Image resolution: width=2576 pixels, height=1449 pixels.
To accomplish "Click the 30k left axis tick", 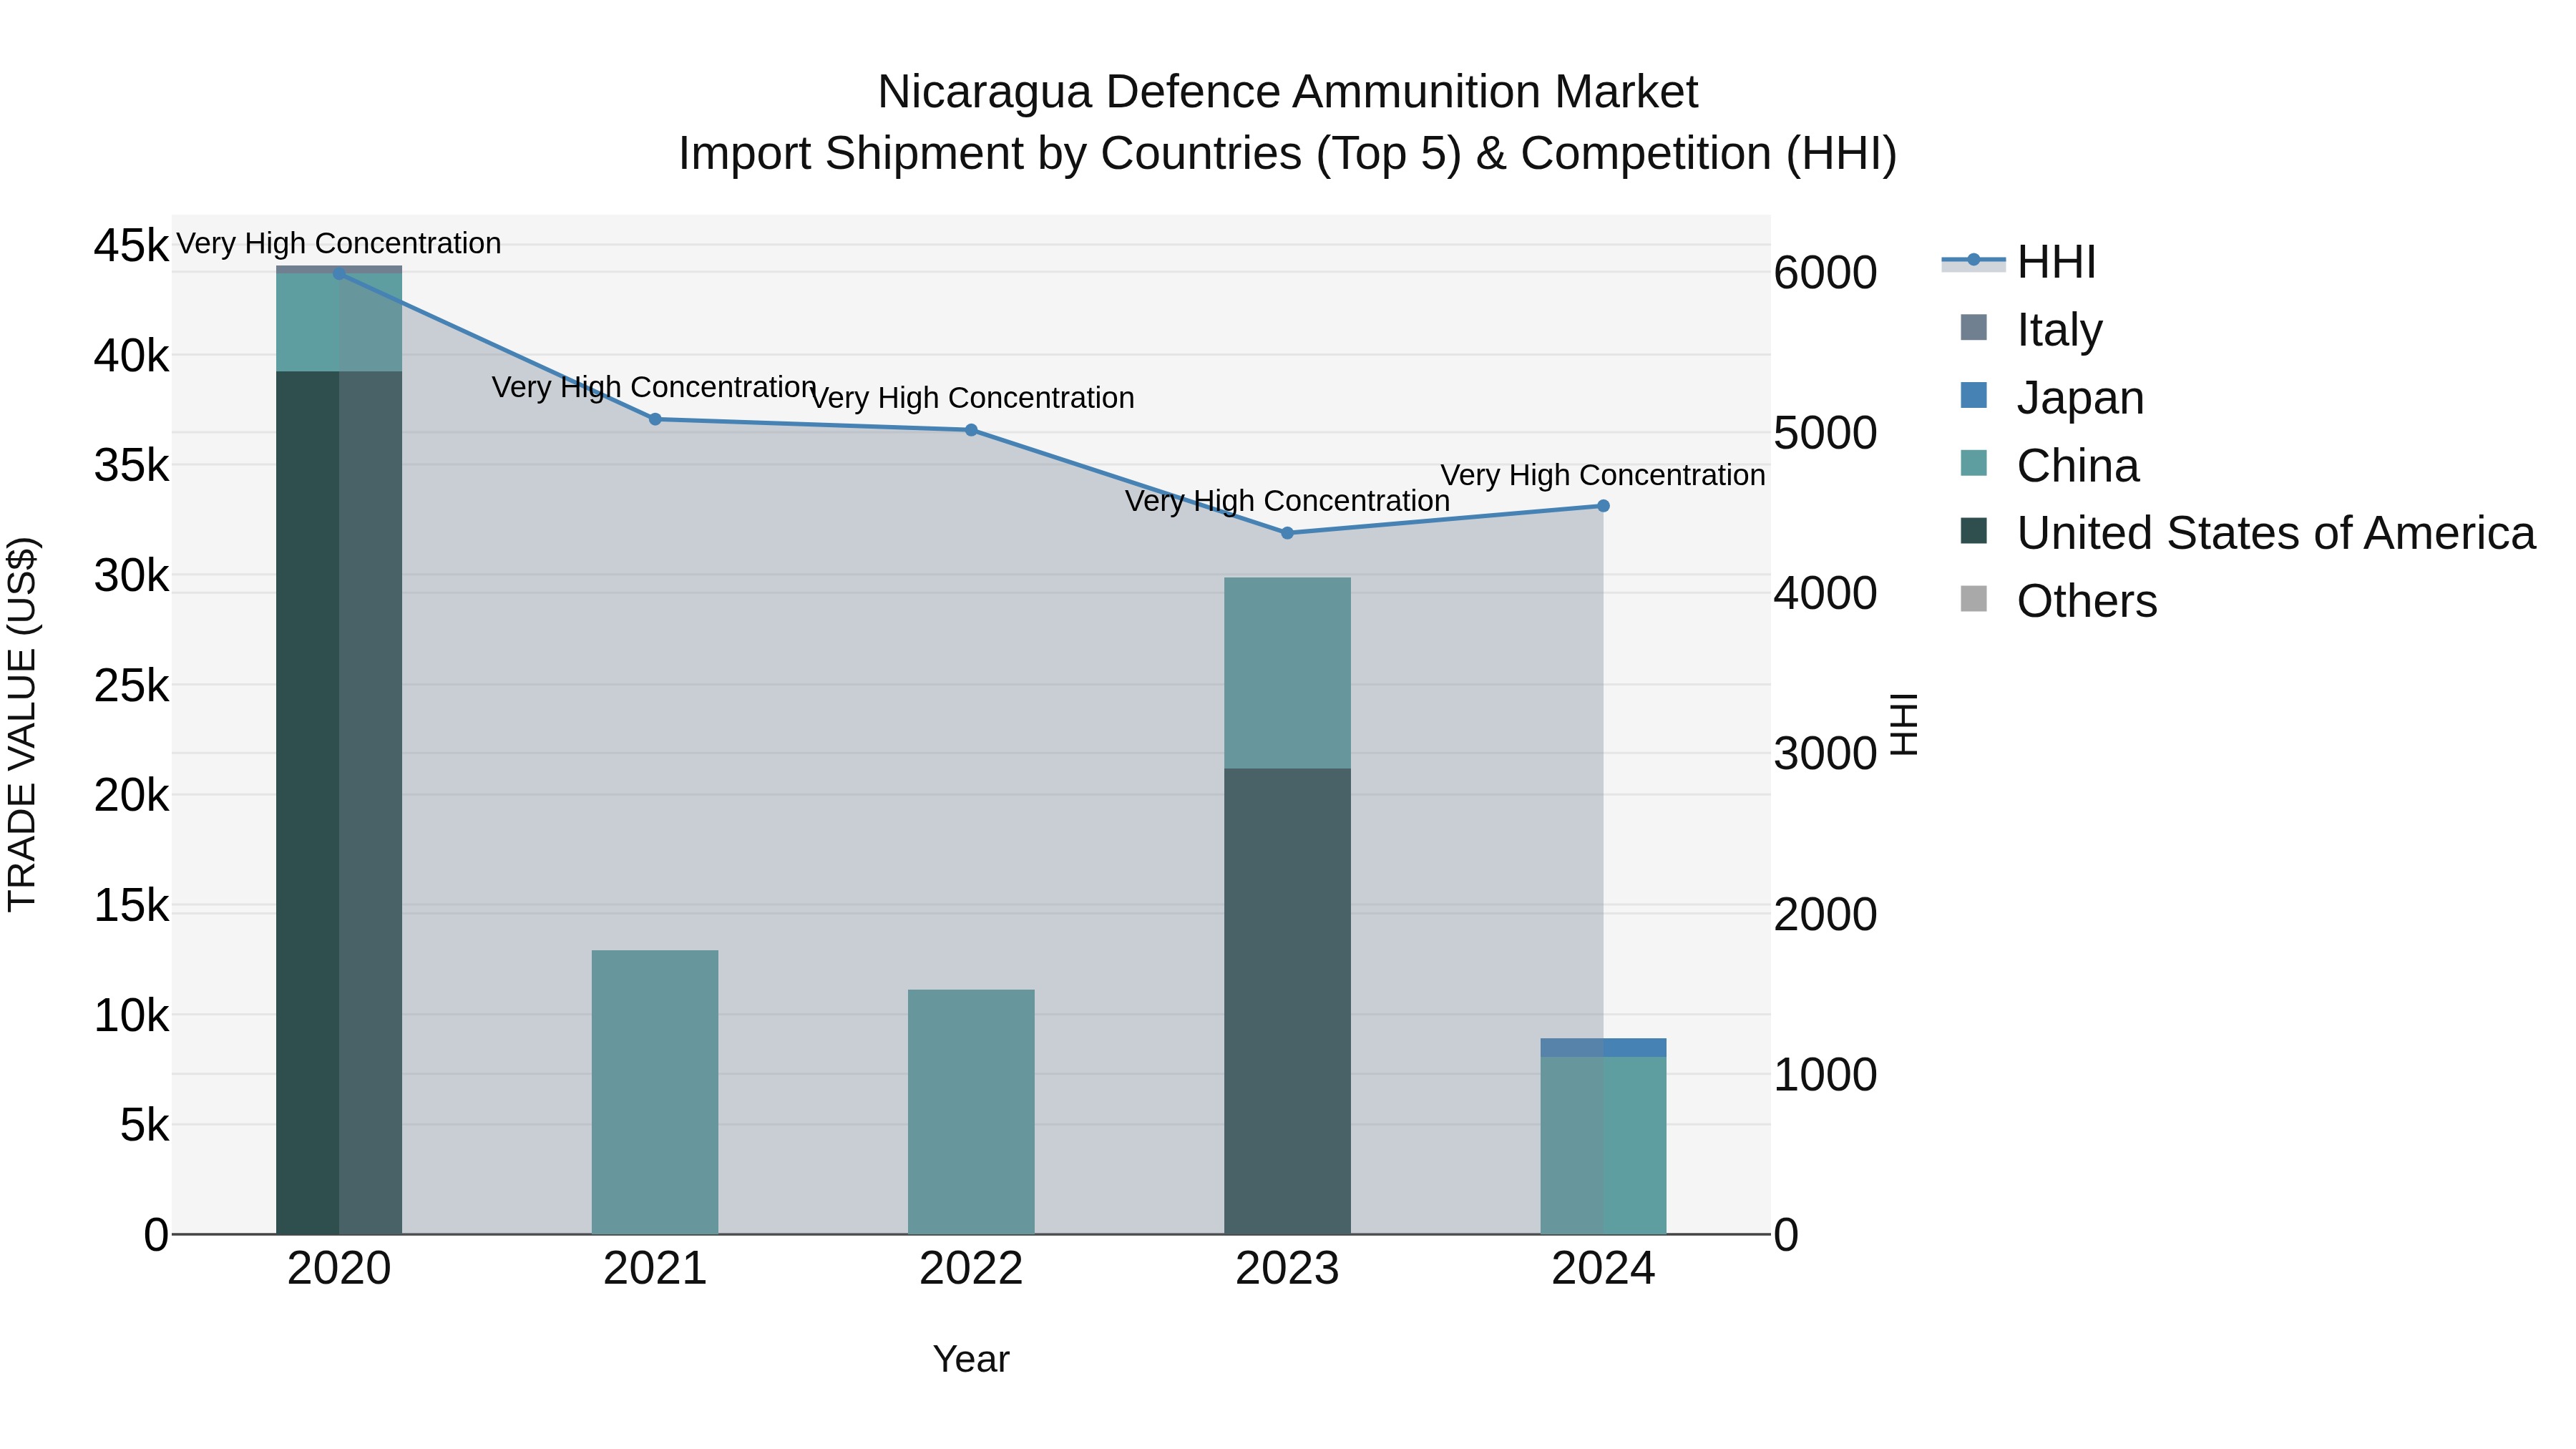I will (x=131, y=576).
